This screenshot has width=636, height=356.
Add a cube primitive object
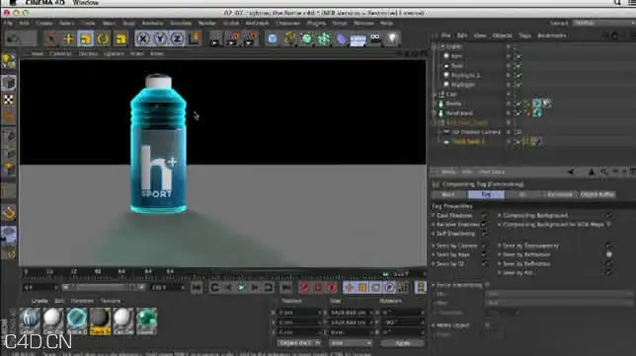[273, 38]
